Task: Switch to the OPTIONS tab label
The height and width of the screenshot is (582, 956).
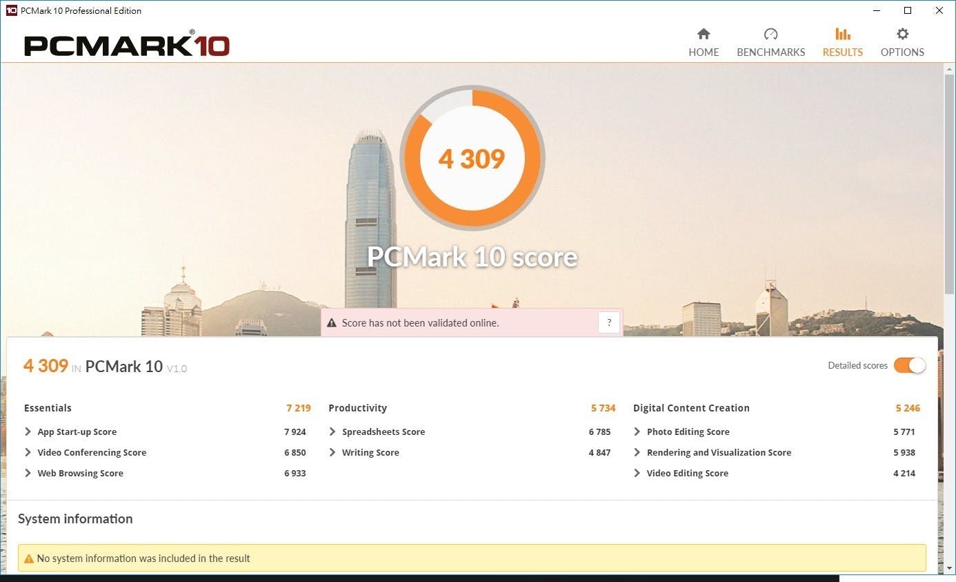Action: tap(902, 52)
